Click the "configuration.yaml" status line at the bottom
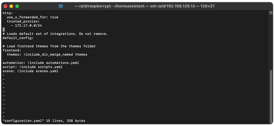The height and width of the screenshot is (126, 274). (x=44, y=121)
